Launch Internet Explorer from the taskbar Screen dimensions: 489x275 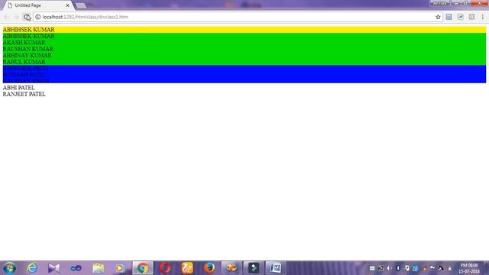[32, 268]
